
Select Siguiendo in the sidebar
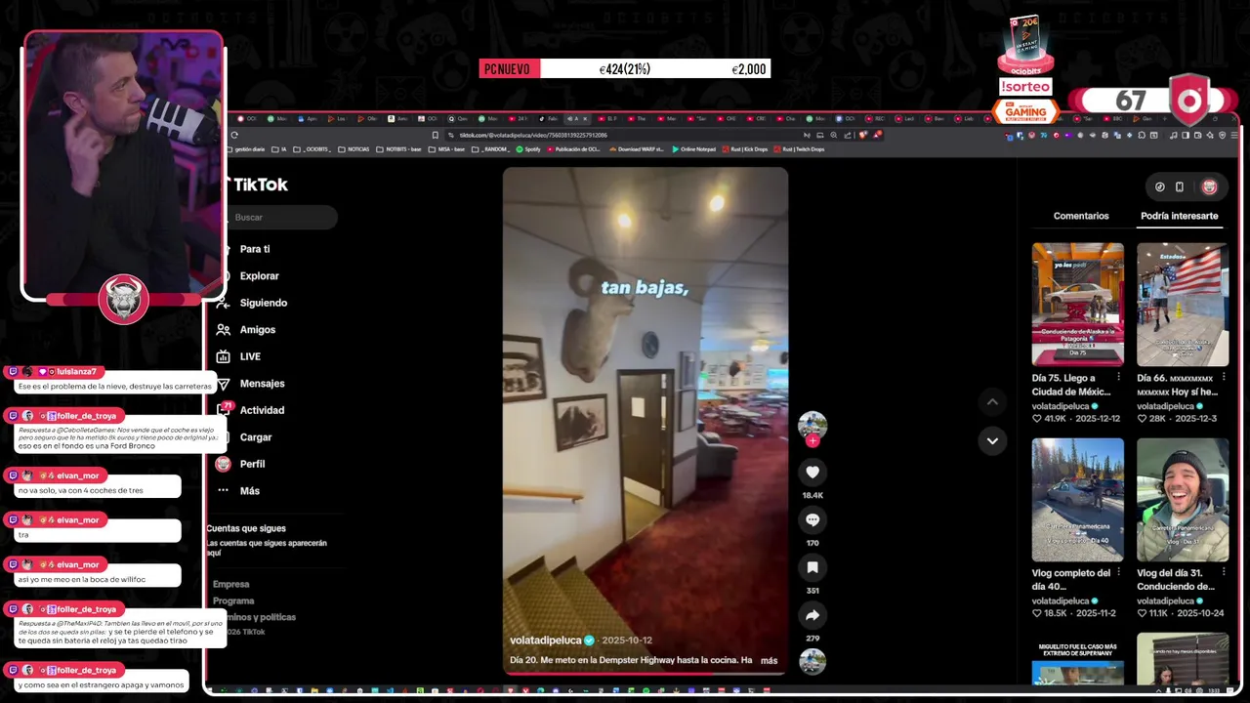click(264, 303)
